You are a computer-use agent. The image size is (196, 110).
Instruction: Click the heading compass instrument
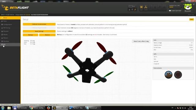coord(178,75)
